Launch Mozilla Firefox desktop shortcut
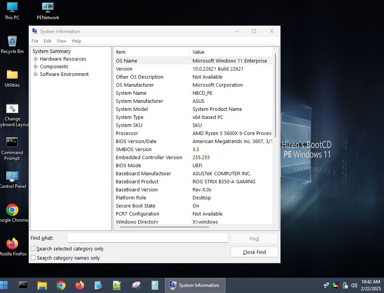 click(13, 247)
